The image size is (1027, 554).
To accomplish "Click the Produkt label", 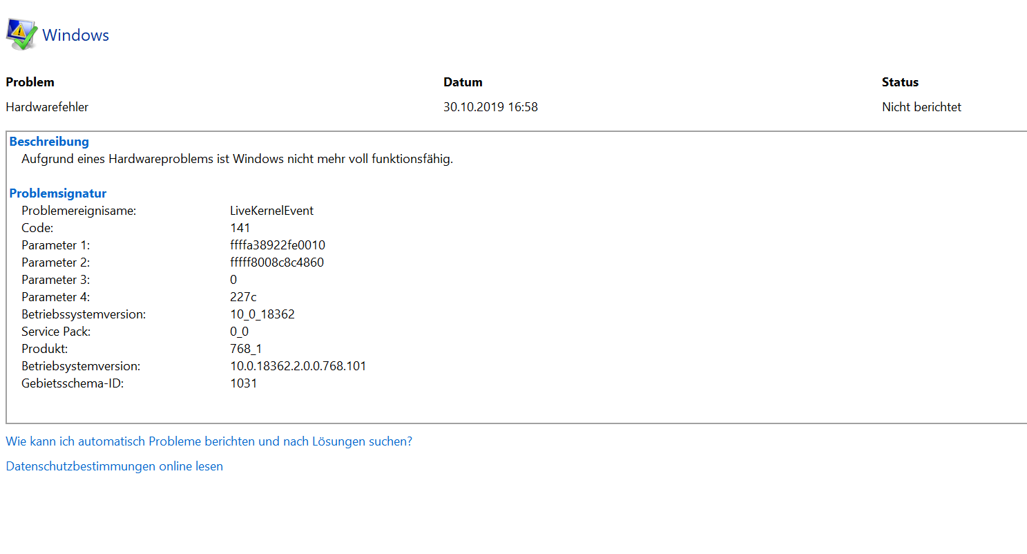I will 44,349.
